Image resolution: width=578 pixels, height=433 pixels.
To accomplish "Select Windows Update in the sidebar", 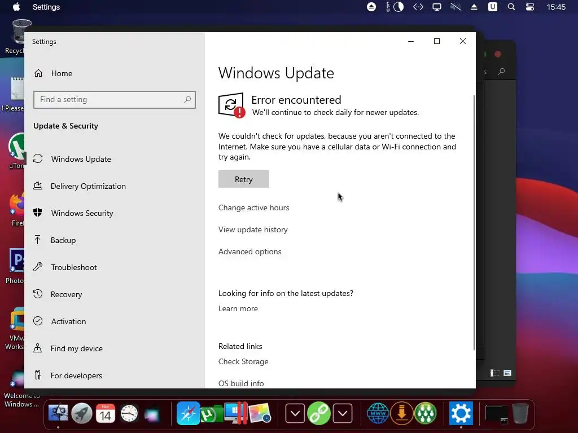I will 114,159.
